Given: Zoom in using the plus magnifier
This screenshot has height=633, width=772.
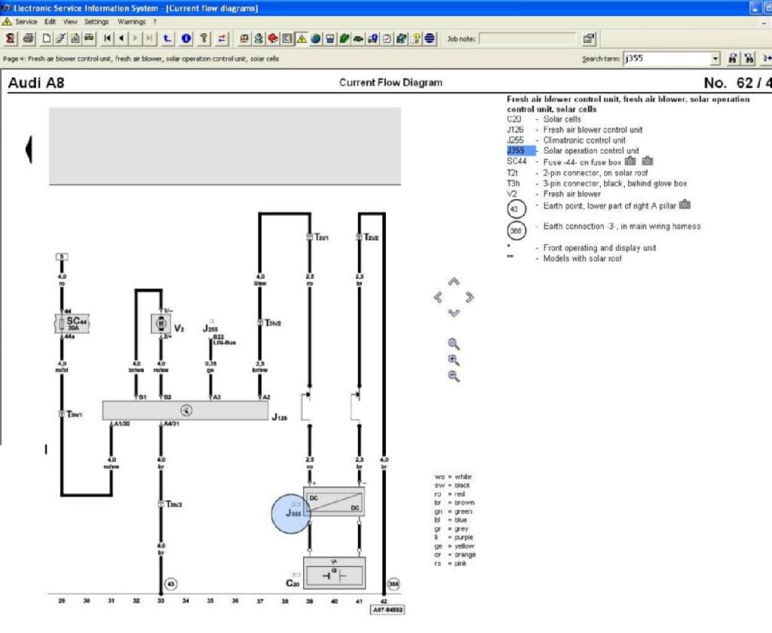Looking at the screenshot, I should pyautogui.click(x=453, y=359).
